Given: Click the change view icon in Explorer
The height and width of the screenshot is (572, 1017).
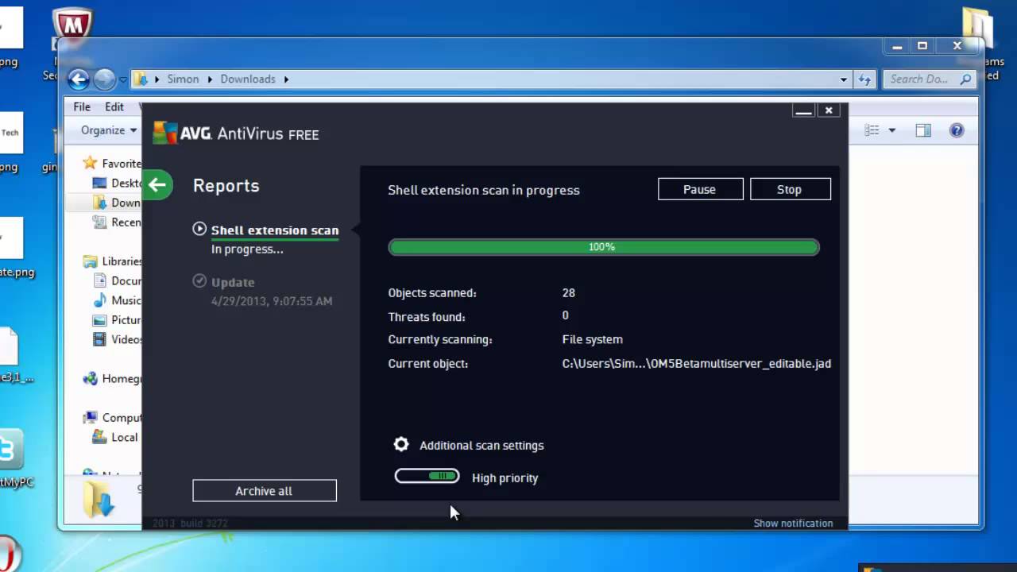Looking at the screenshot, I should [x=872, y=130].
